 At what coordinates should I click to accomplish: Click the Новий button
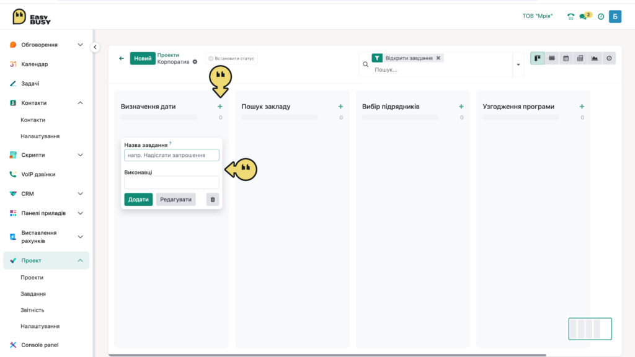point(143,58)
